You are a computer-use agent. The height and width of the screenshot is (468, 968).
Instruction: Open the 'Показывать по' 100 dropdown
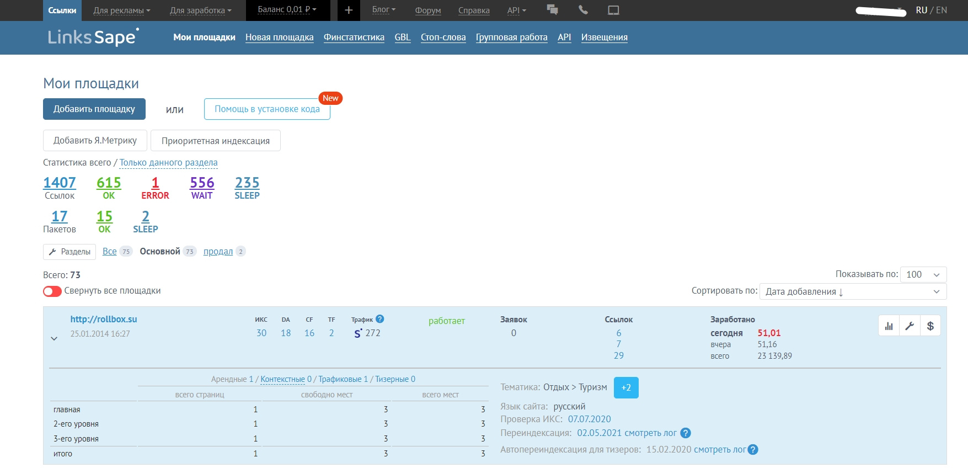[923, 274]
